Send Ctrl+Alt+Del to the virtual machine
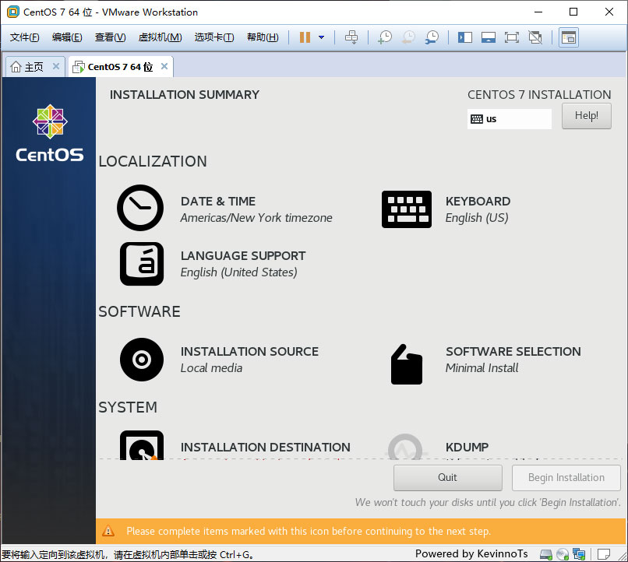The image size is (628, 562). (x=351, y=37)
